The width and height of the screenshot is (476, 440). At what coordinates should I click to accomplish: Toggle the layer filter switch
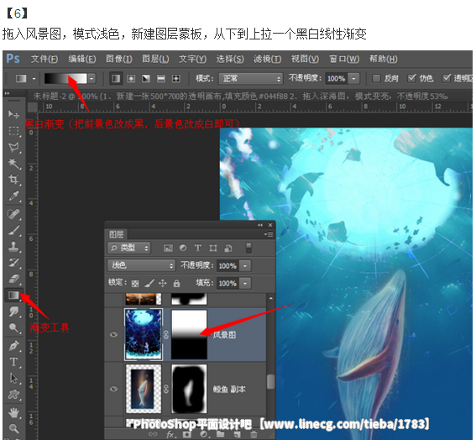248,248
